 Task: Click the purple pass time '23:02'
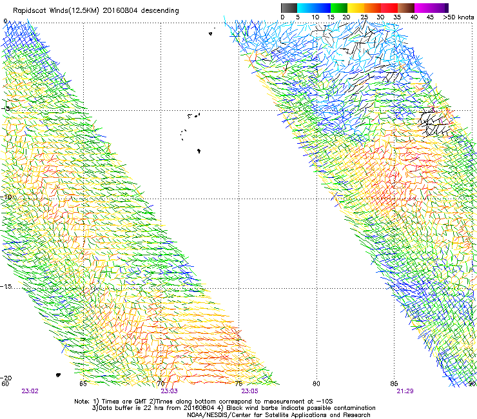(30, 391)
